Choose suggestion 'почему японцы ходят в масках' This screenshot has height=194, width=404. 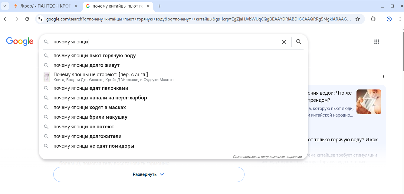[90, 108]
